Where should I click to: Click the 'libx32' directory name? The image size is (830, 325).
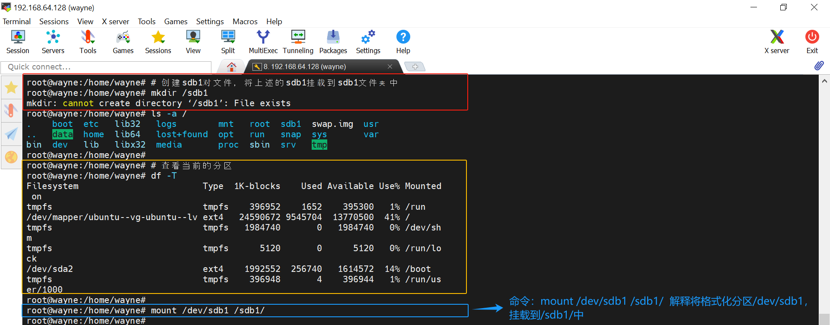(130, 145)
